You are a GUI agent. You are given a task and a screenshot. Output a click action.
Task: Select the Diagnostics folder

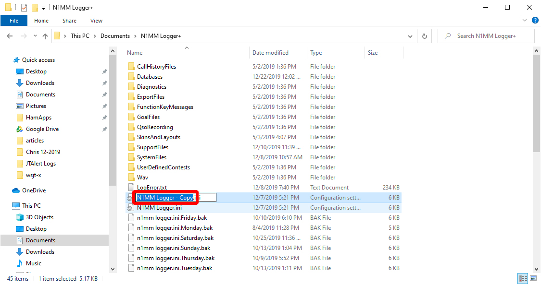[151, 87]
